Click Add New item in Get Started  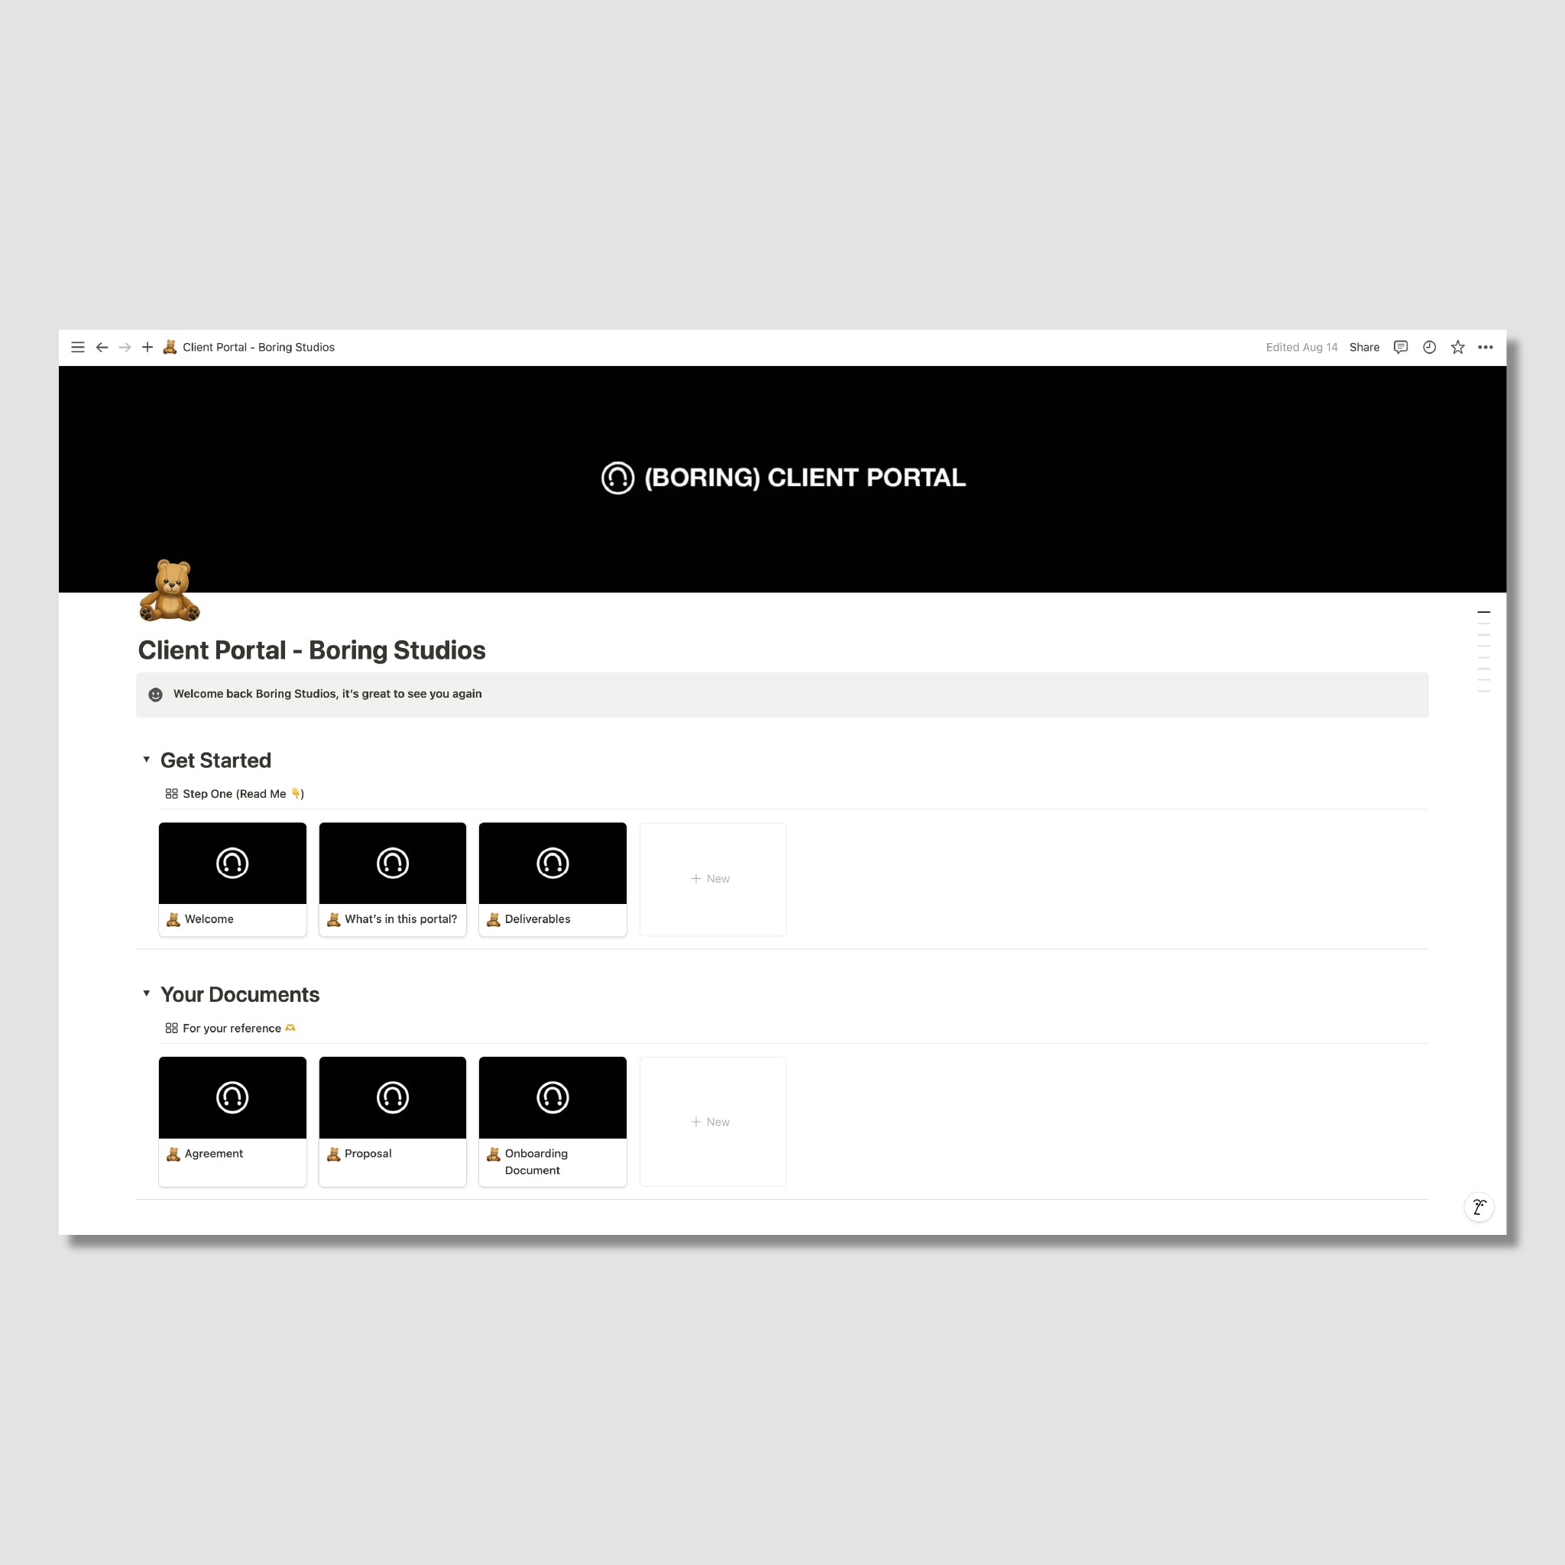[x=711, y=877]
